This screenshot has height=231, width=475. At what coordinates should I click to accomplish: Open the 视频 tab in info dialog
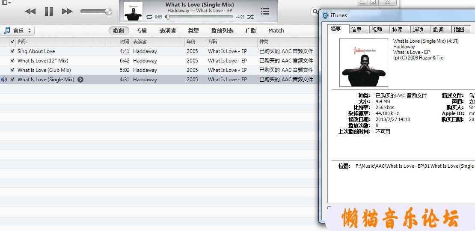(380, 30)
